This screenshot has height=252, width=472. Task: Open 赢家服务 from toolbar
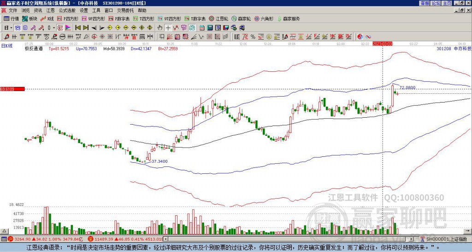(x=289, y=18)
